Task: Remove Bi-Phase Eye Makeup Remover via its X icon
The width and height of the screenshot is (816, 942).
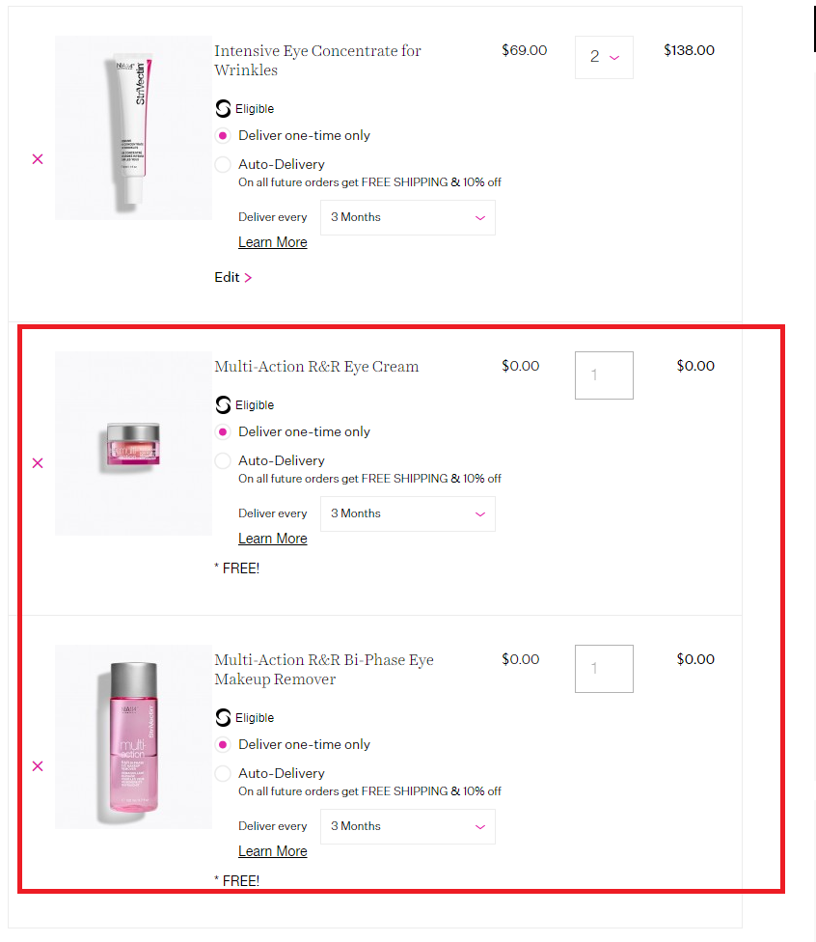Action: (37, 765)
